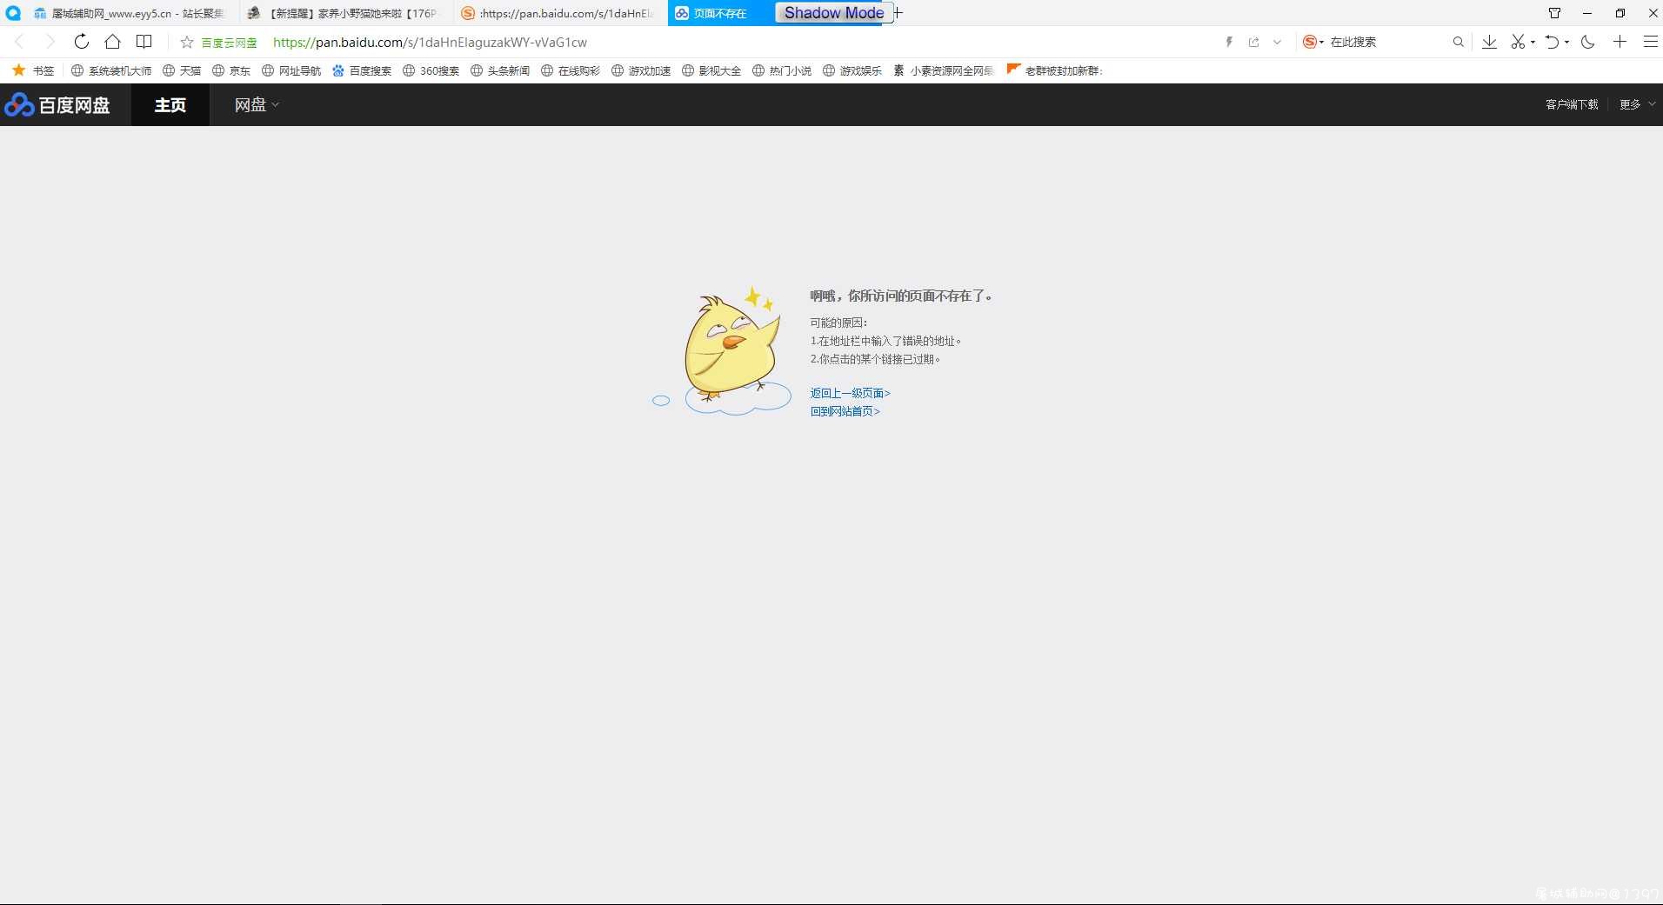
Task: Click the 返回上一级页面 link
Action: [x=850, y=393]
